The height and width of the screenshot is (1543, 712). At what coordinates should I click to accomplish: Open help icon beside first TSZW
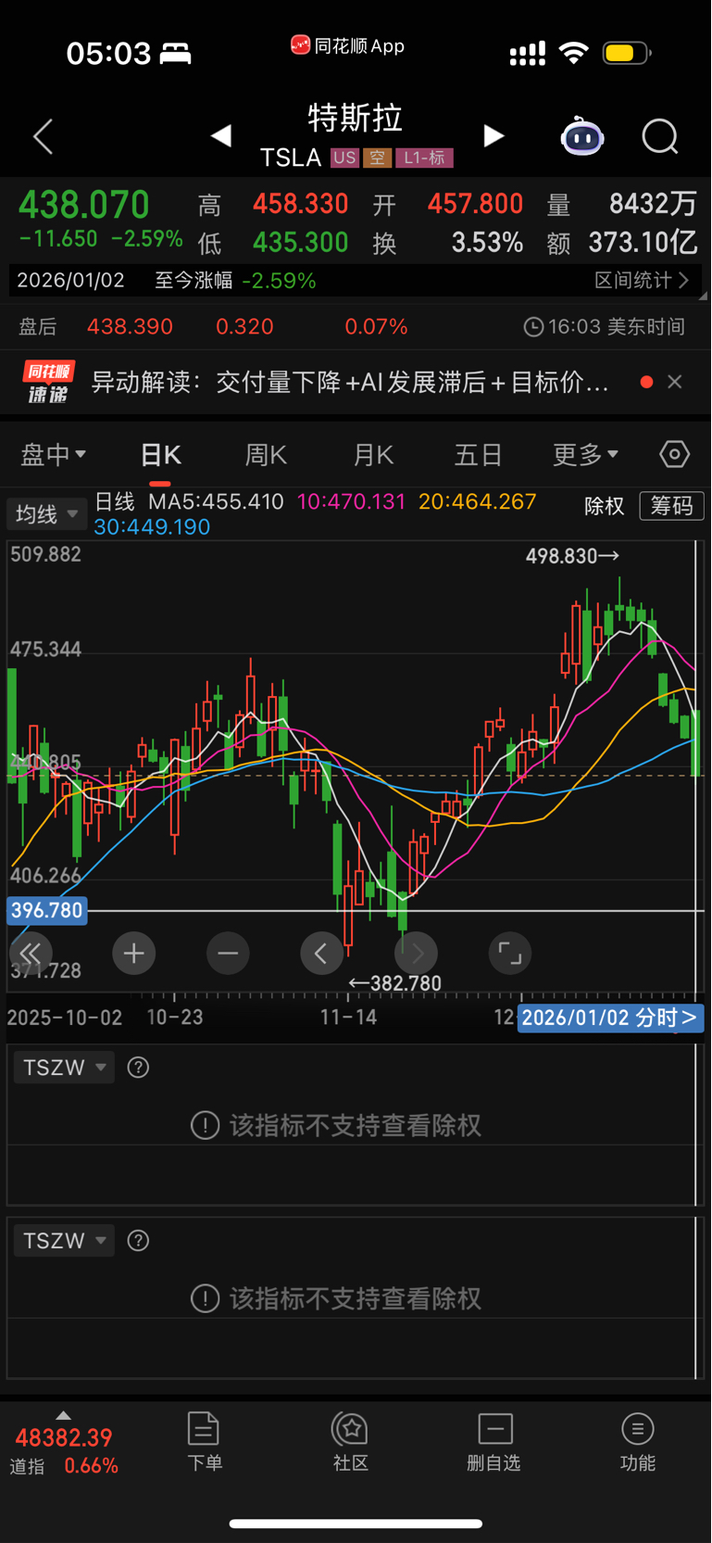(138, 1068)
